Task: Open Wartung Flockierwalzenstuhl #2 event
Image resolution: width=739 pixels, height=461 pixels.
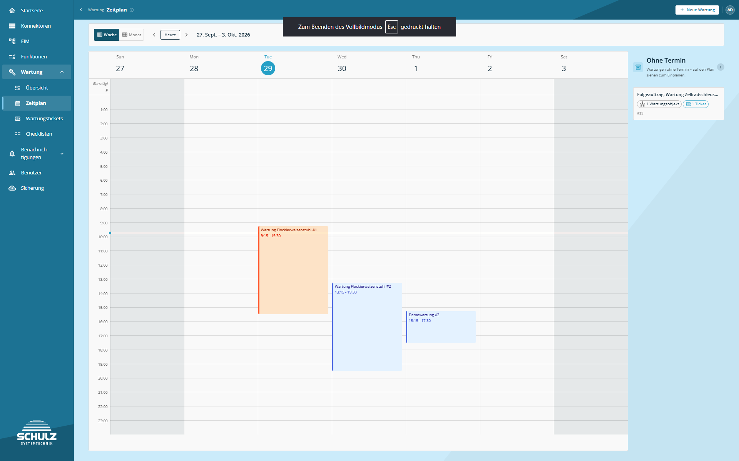Action: point(367,327)
